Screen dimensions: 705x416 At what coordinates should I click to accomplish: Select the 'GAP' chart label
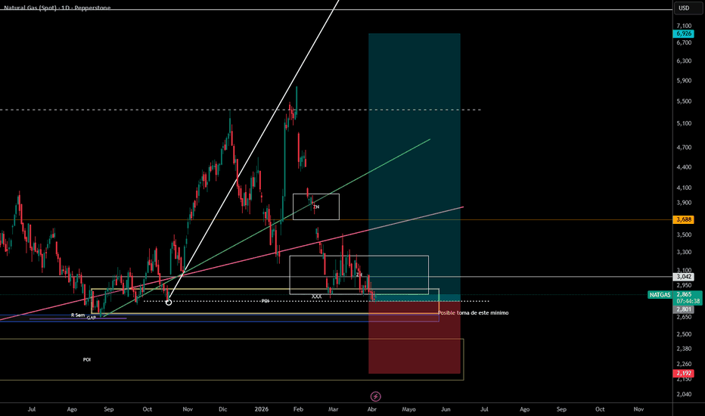click(x=92, y=318)
